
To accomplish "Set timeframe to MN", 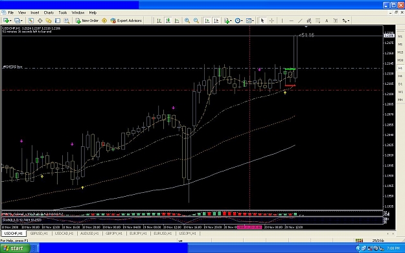I will [x=400, y=100].
